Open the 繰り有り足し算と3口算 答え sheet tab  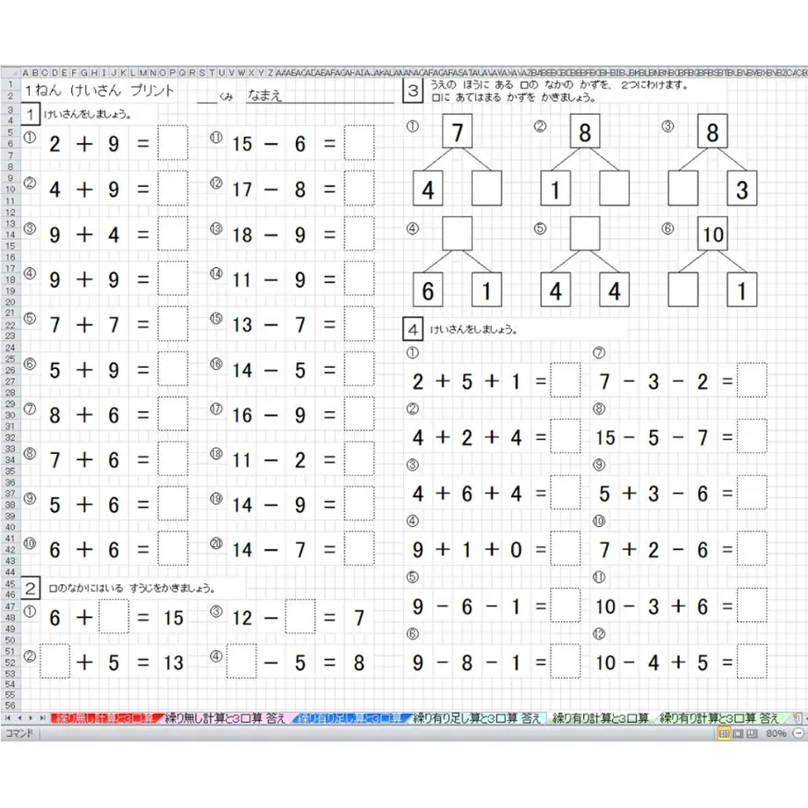tap(477, 718)
